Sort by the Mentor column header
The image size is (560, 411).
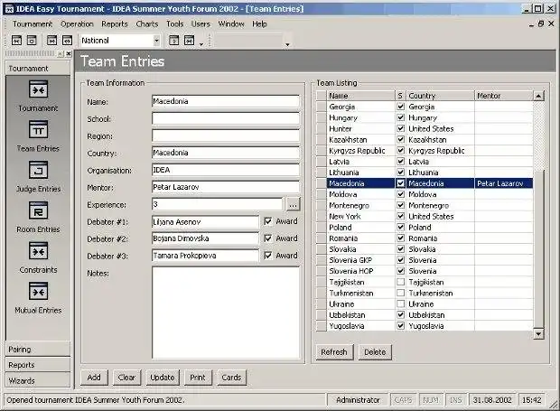504,96
